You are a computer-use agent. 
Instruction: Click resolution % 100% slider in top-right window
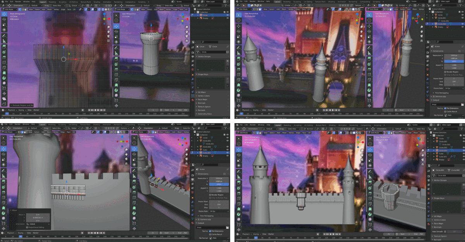pyautogui.click(x=453, y=61)
